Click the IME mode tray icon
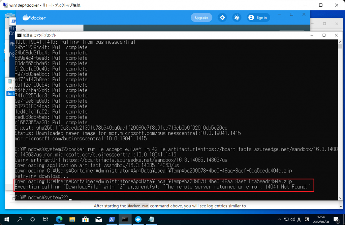Viewport: 345px width, 225px height. [307, 219]
